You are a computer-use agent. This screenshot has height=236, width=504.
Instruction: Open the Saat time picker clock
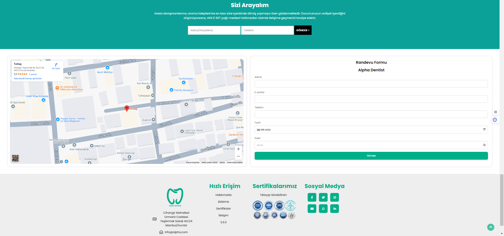[x=484, y=145]
